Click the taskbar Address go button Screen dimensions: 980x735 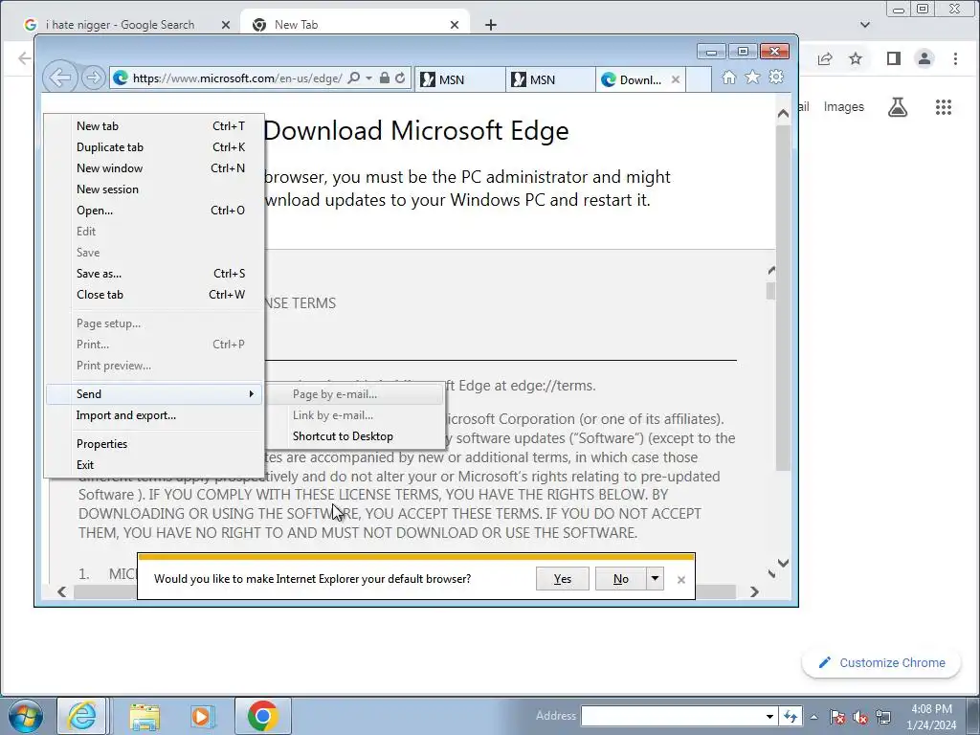[x=790, y=717]
